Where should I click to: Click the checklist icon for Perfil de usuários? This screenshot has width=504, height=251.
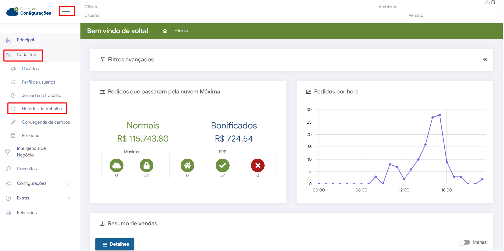[13, 82]
